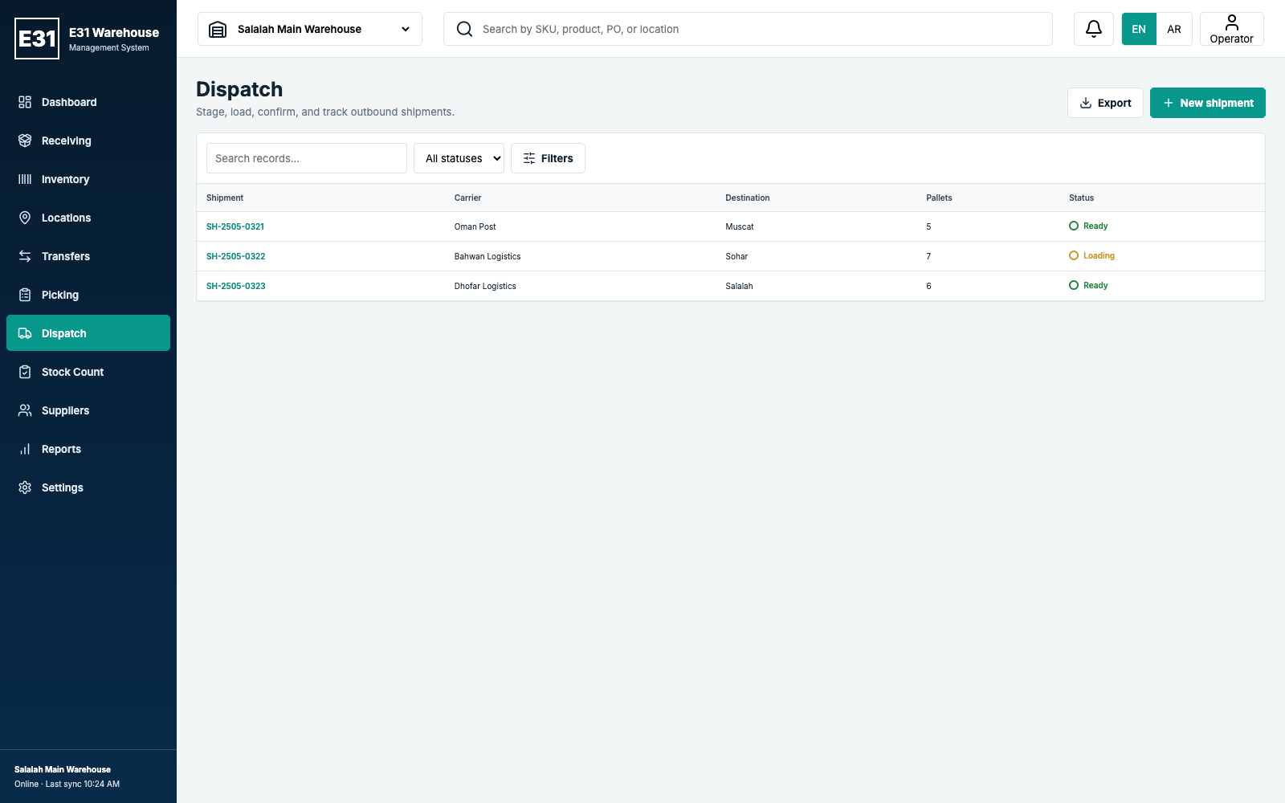
Task: Click the Dhofar Logistics carrier cell
Action: (485, 286)
